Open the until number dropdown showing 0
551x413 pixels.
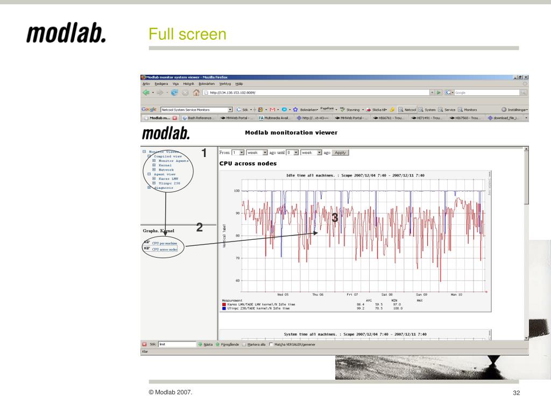pos(292,152)
